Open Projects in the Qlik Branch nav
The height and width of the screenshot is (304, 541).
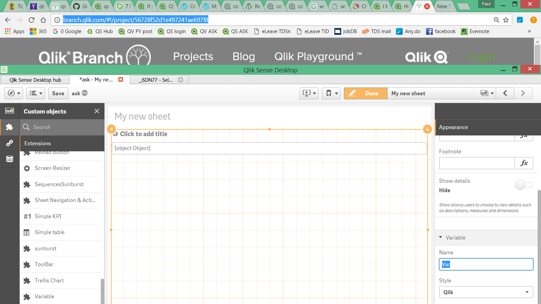(193, 56)
